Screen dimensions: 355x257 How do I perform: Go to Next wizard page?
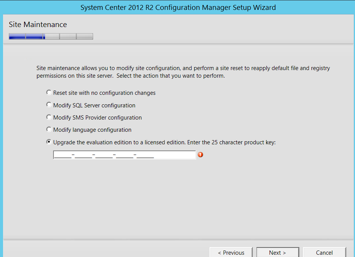pos(278,252)
